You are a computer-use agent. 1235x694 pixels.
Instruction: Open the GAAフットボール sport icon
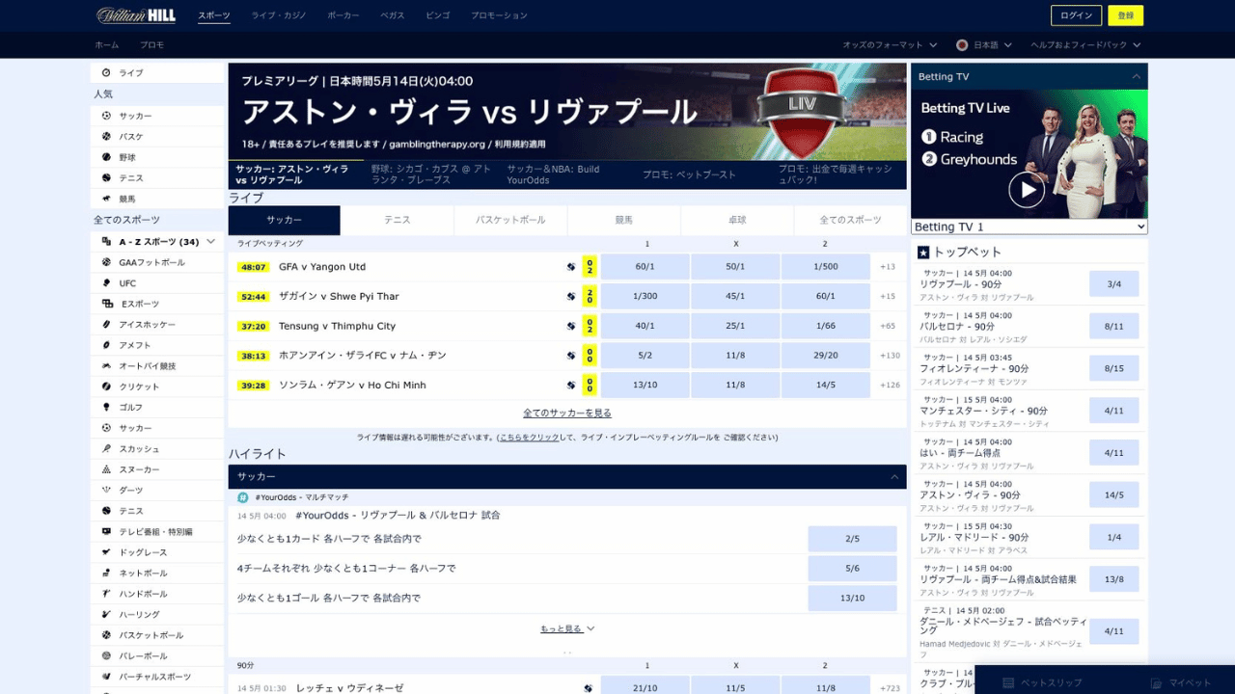[x=107, y=262]
